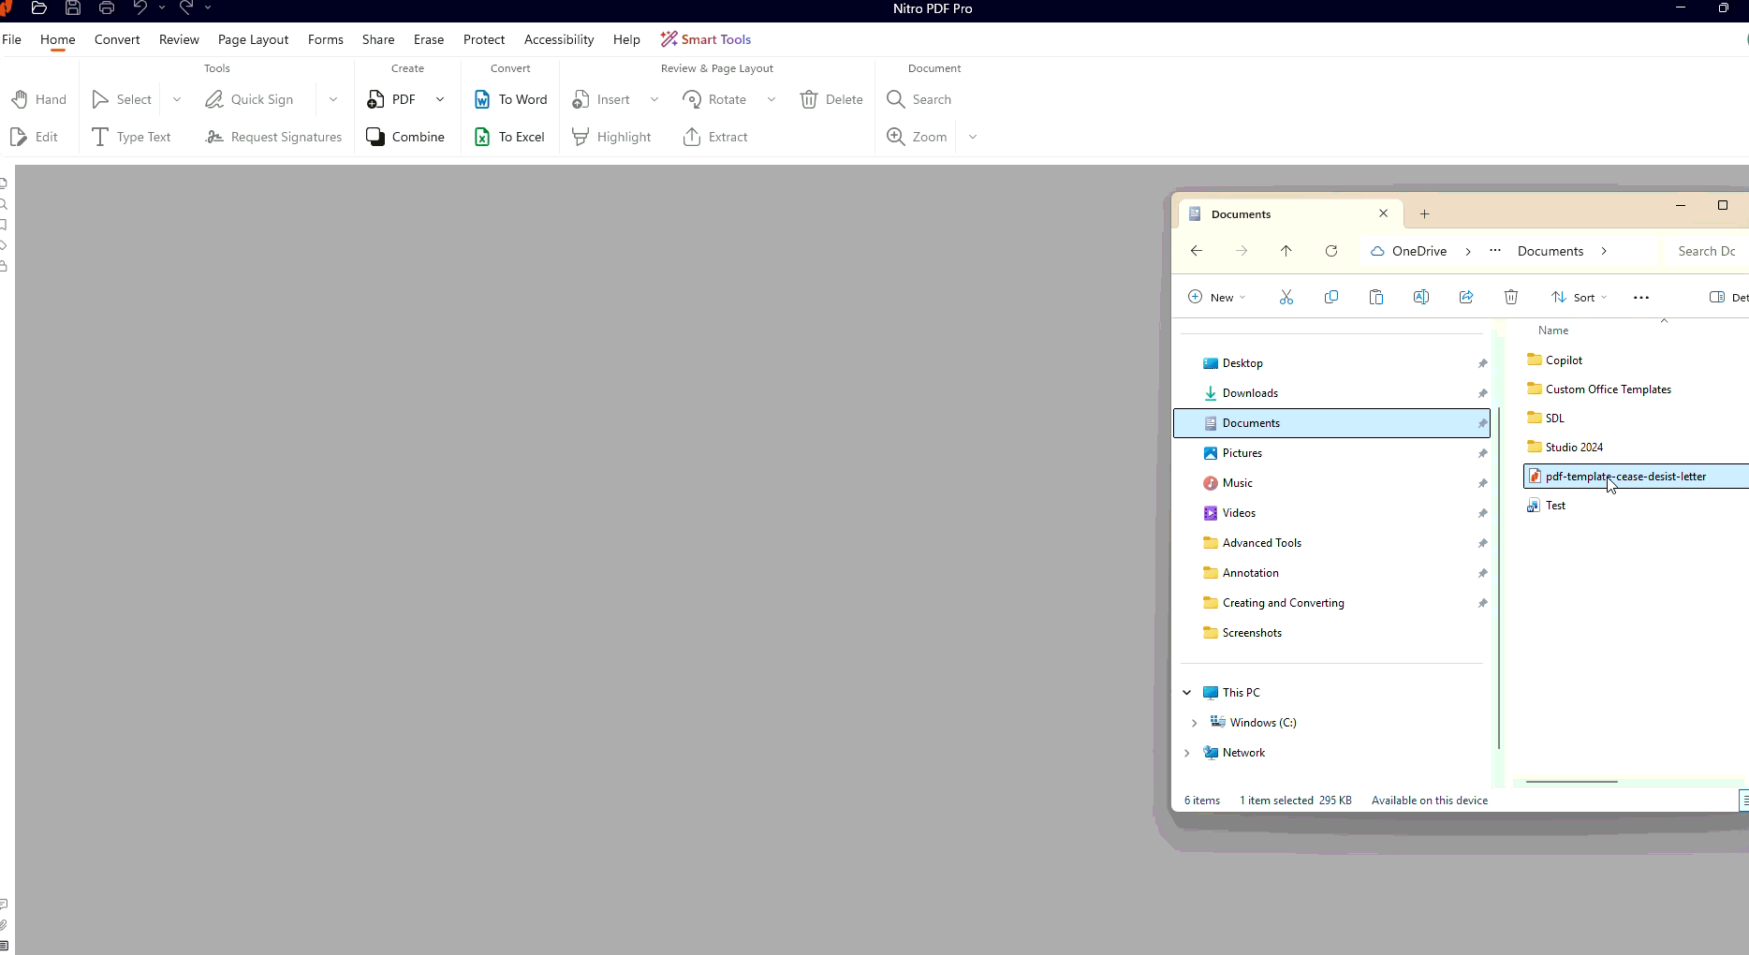Screen dimensions: 1749x955
Task: Open Smart Tools
Action: pyautogui.click(x=706, y=39)
